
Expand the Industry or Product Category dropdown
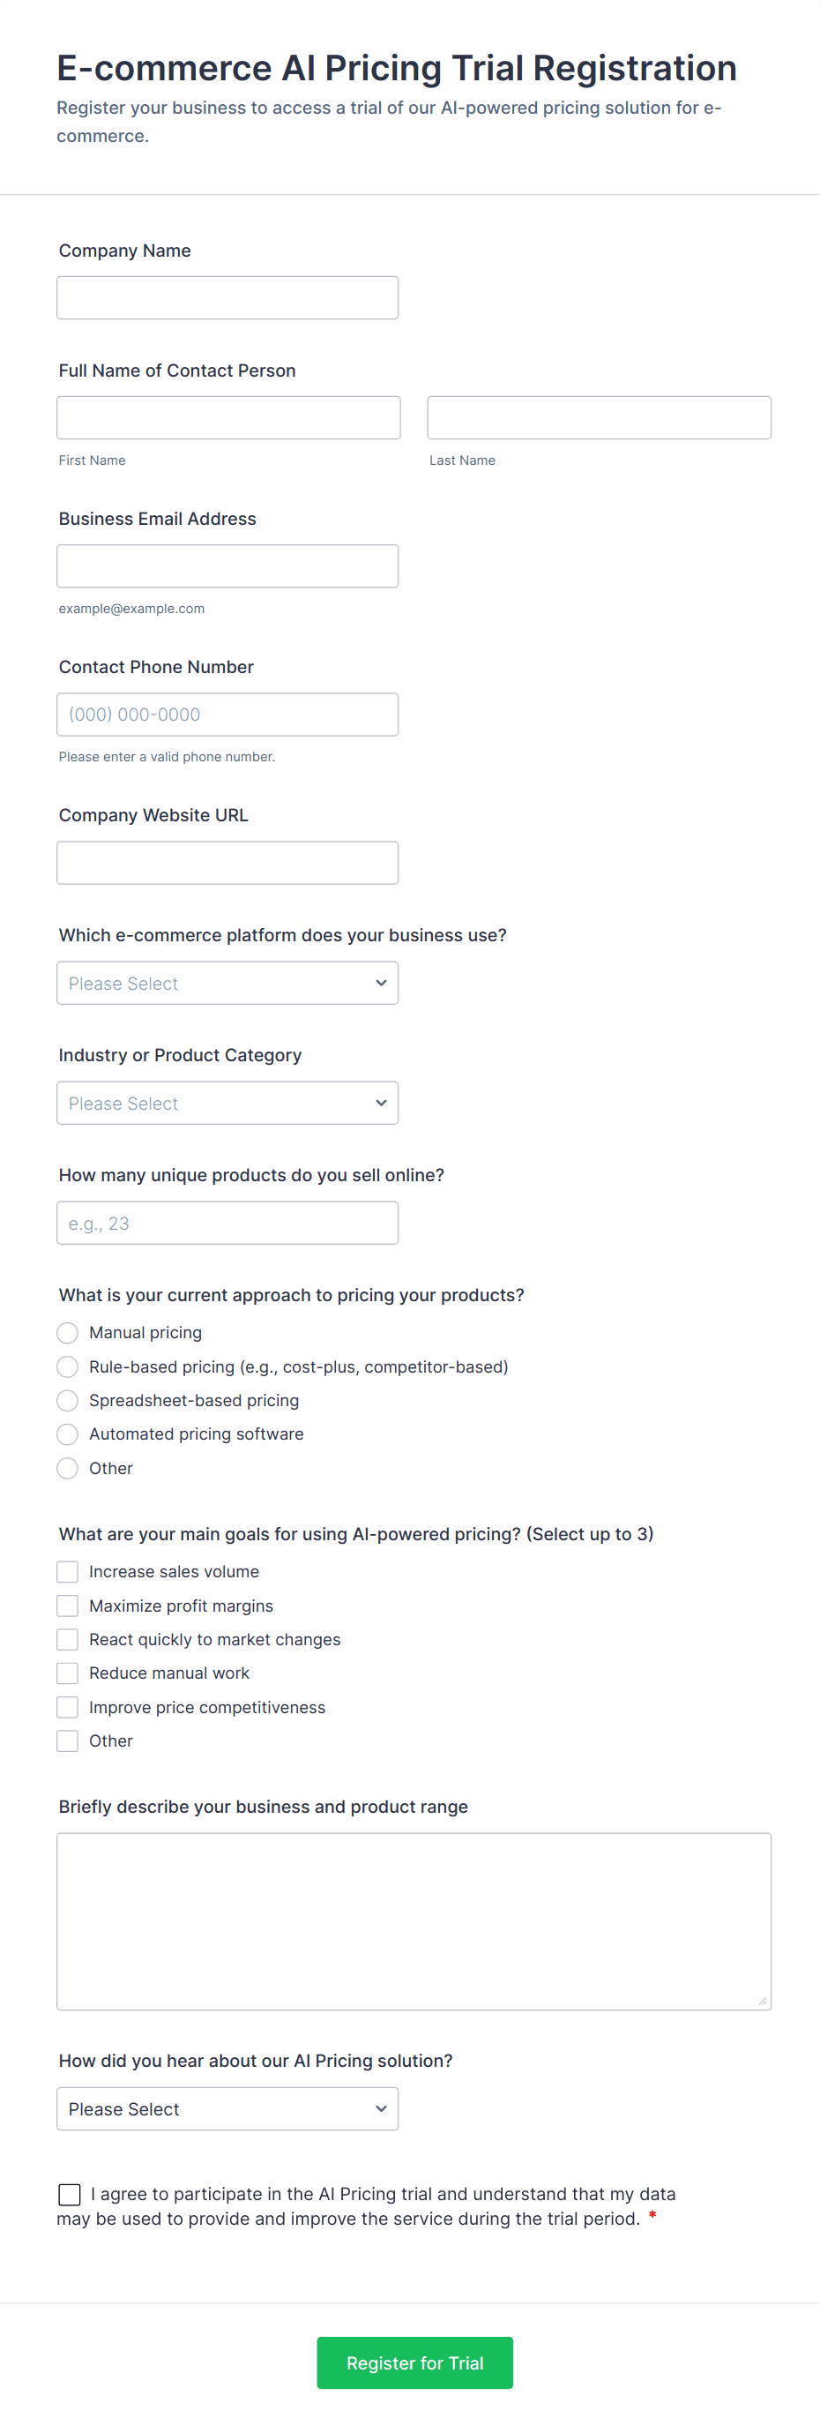tap(227, 1102)
